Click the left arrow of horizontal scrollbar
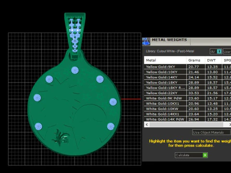 pos(147,124)
